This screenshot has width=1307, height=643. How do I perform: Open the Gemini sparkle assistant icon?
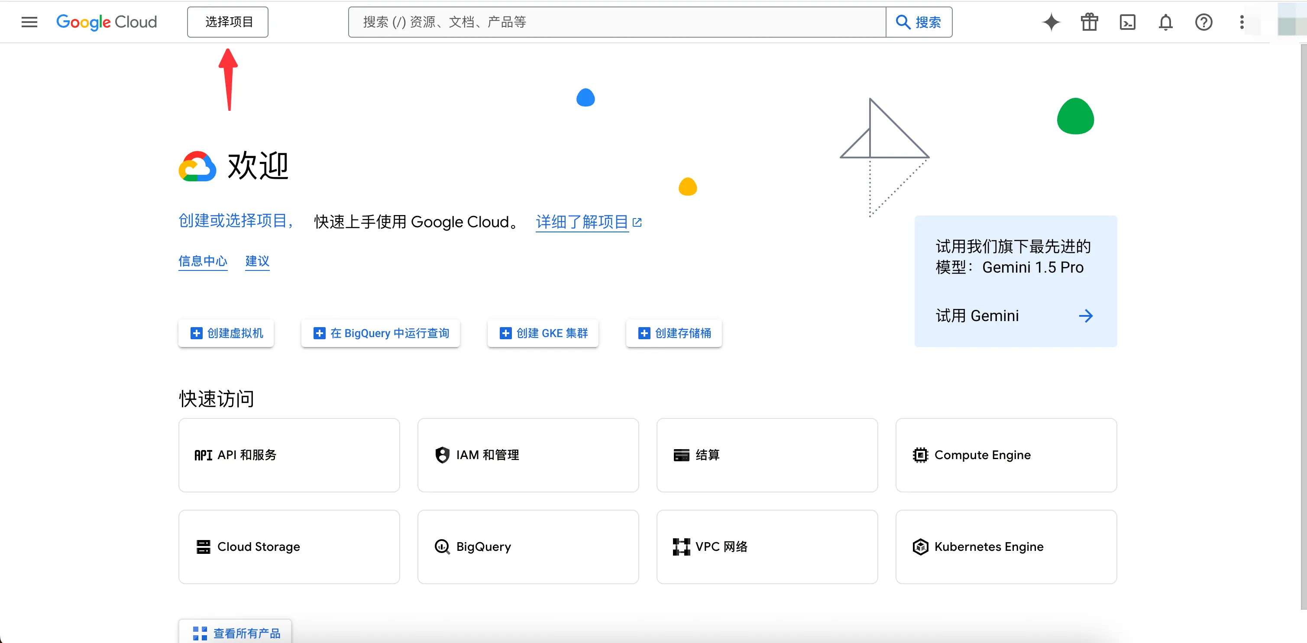tap(1051, 22)
